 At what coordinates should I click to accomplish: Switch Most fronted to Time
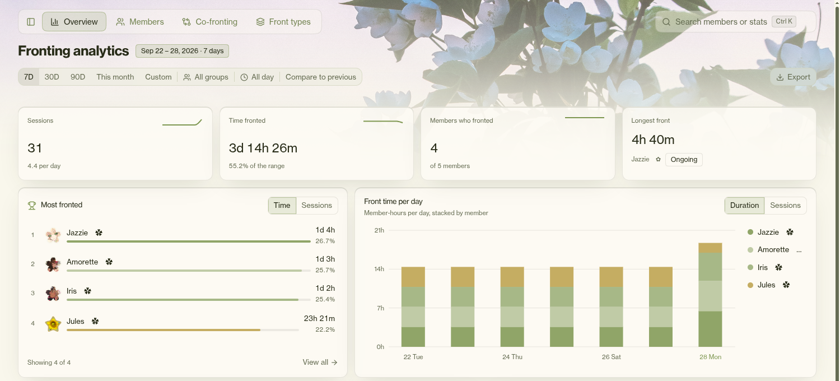(x=282, y=206)
